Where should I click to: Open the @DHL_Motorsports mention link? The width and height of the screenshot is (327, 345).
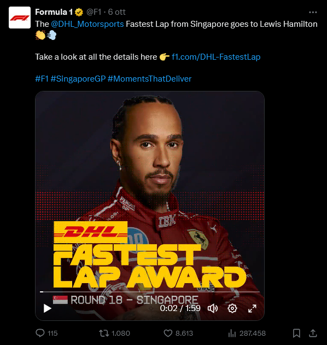[87, 24]
